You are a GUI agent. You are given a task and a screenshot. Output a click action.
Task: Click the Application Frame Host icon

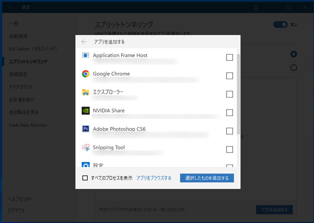click(85, 55)
